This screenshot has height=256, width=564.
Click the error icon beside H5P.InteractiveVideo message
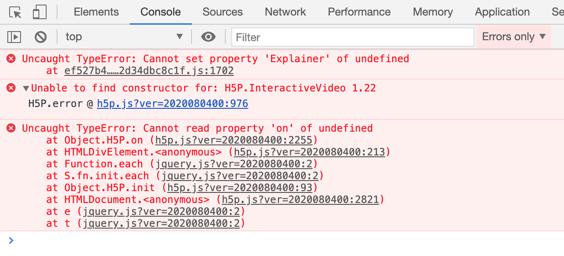pos(11,88)
